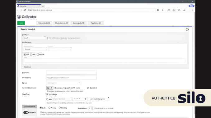Click the start time input field
Screen dimensions: 211x118
(x=80, y=99)
